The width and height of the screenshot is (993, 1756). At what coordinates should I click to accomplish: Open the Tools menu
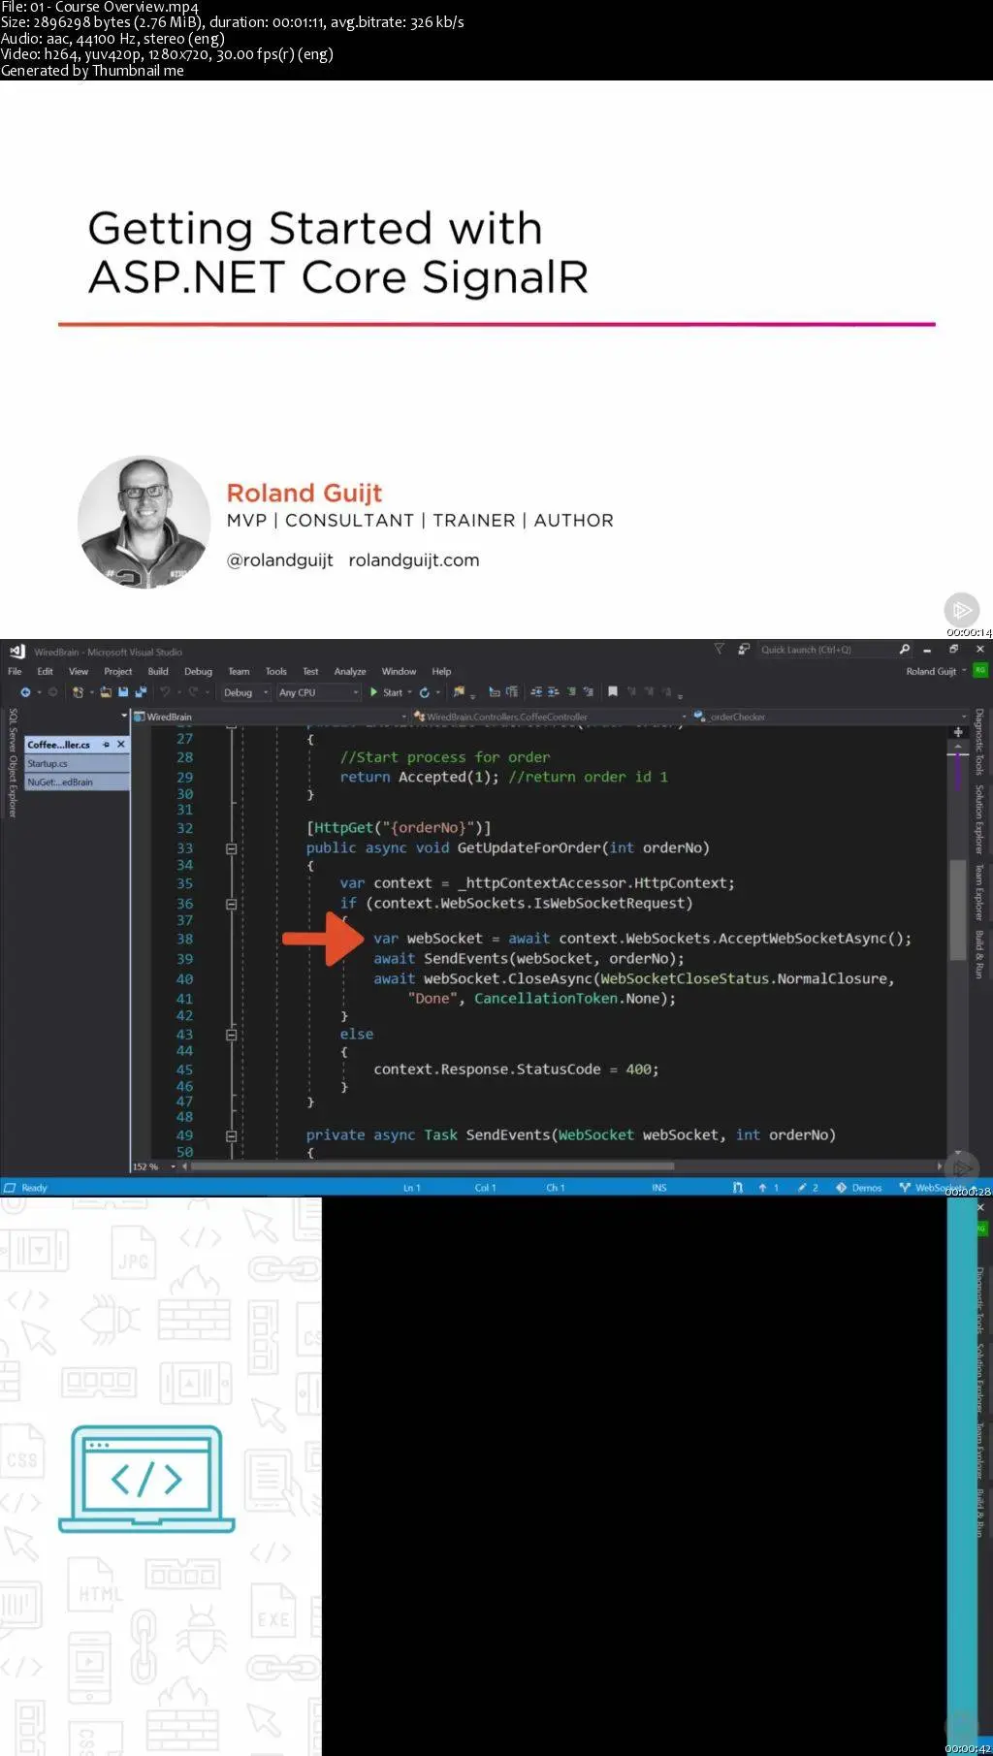pyautogui.click(x=276, y=671)
